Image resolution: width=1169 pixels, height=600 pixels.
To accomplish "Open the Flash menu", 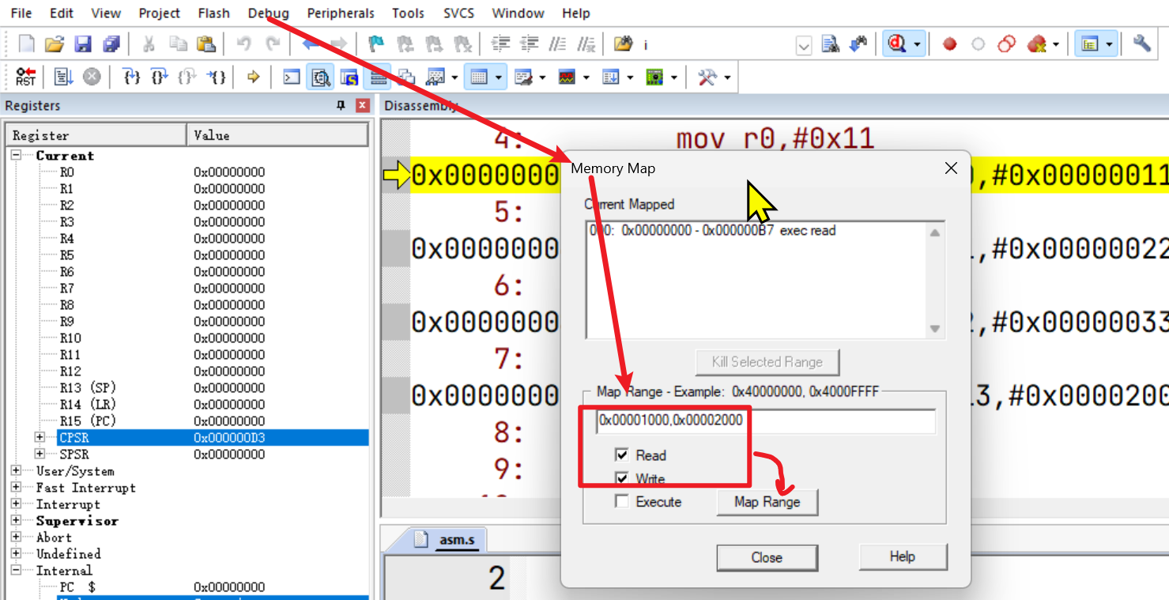I will pyautogui.click(x=214, y=13).
